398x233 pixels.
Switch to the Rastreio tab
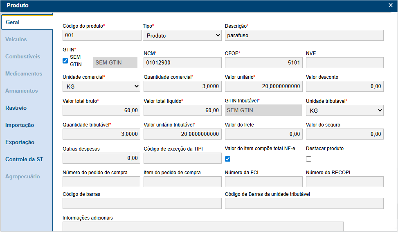click(16, 108)
